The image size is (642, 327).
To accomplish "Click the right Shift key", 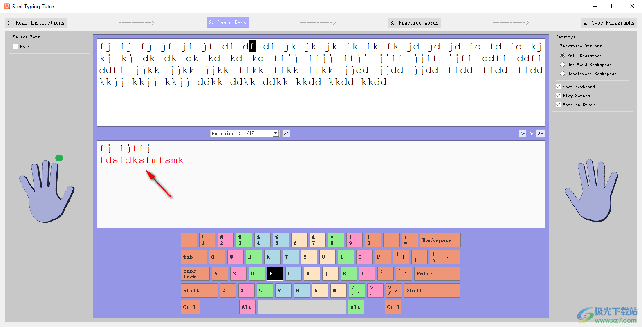I will click(x=432, y=291).
